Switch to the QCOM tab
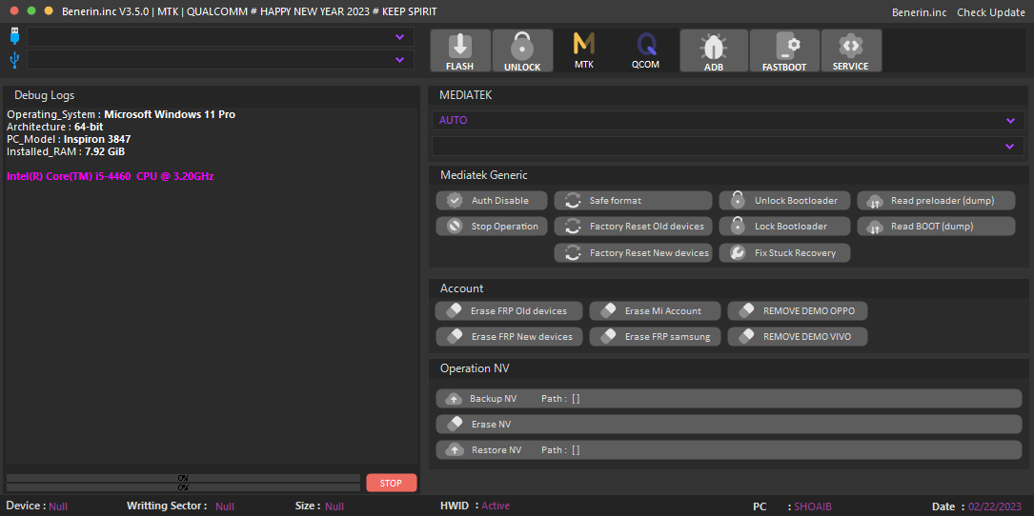 [x=645, y=50]
